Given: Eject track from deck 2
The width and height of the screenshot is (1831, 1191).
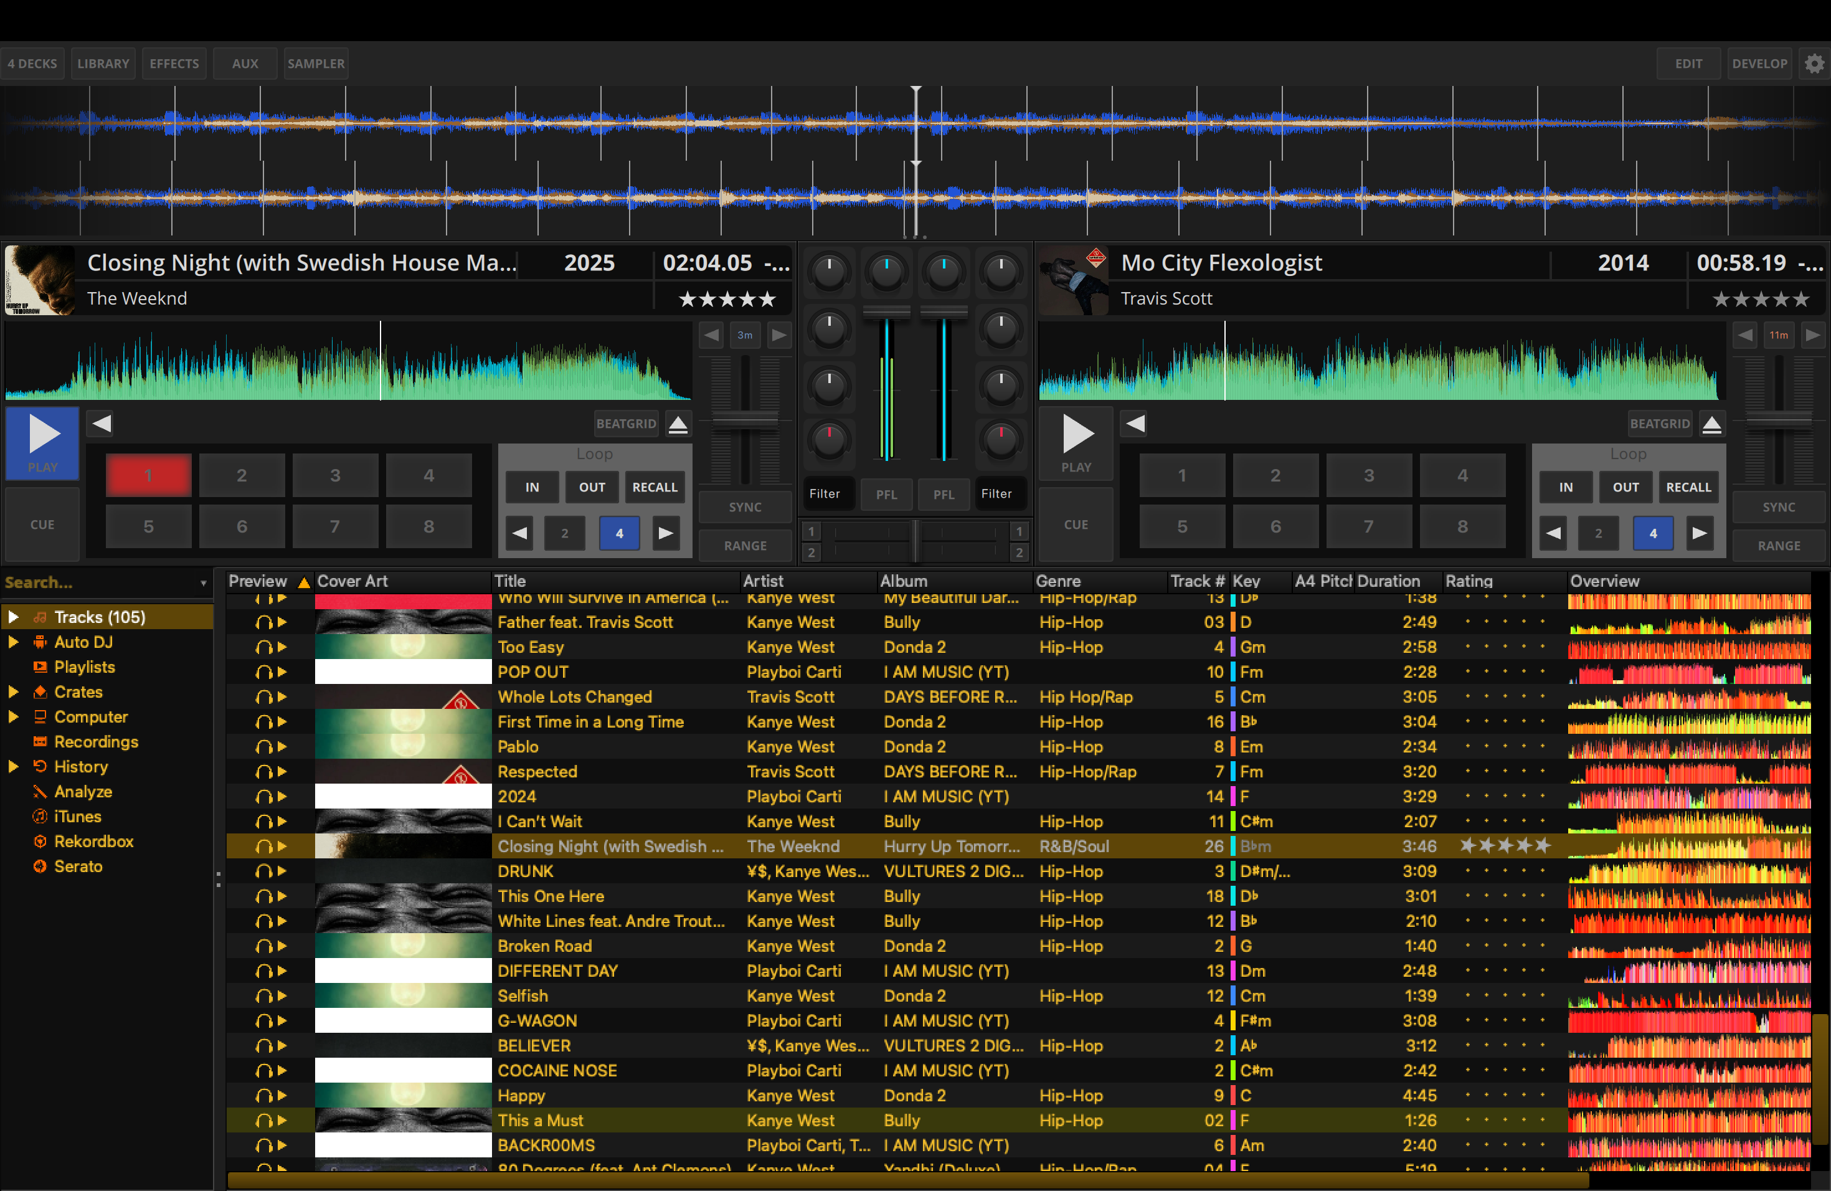Looking at the screenshot, I should pos(1712,424).
